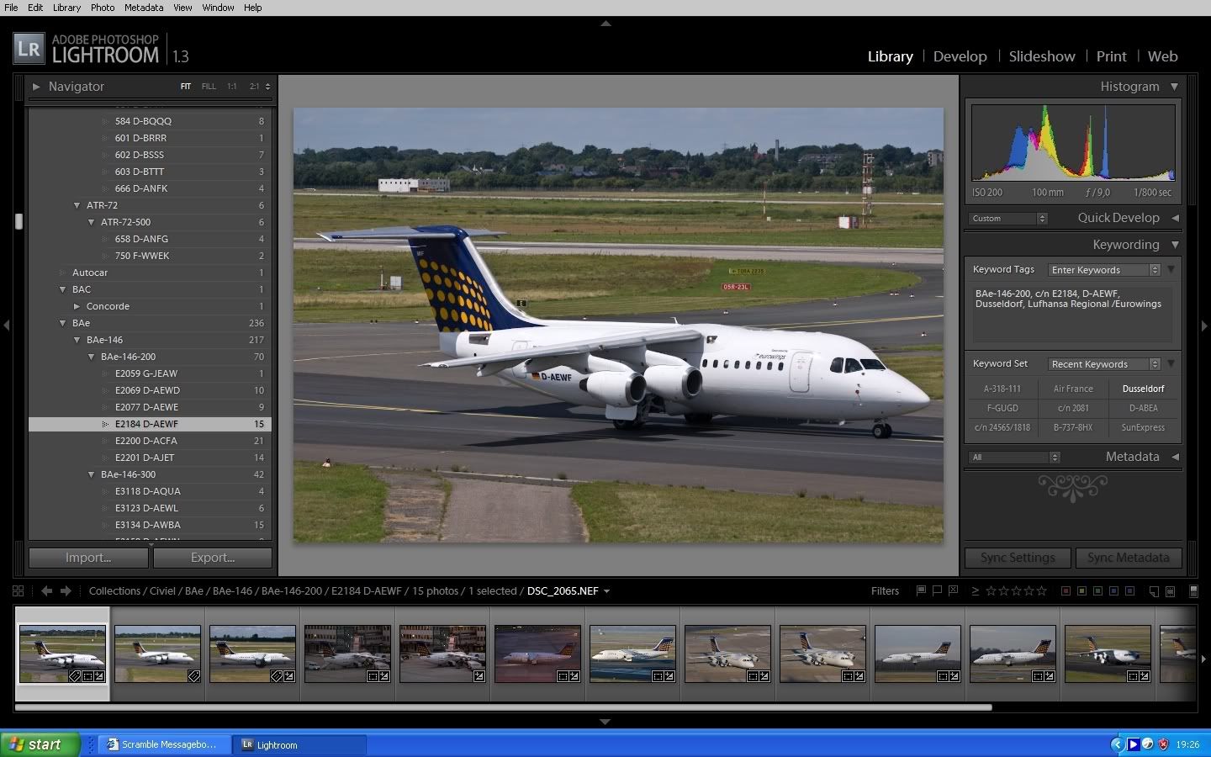Click the greater-than-or-equal rating operator
1211x757 pixels.
(x=975, y=591)
